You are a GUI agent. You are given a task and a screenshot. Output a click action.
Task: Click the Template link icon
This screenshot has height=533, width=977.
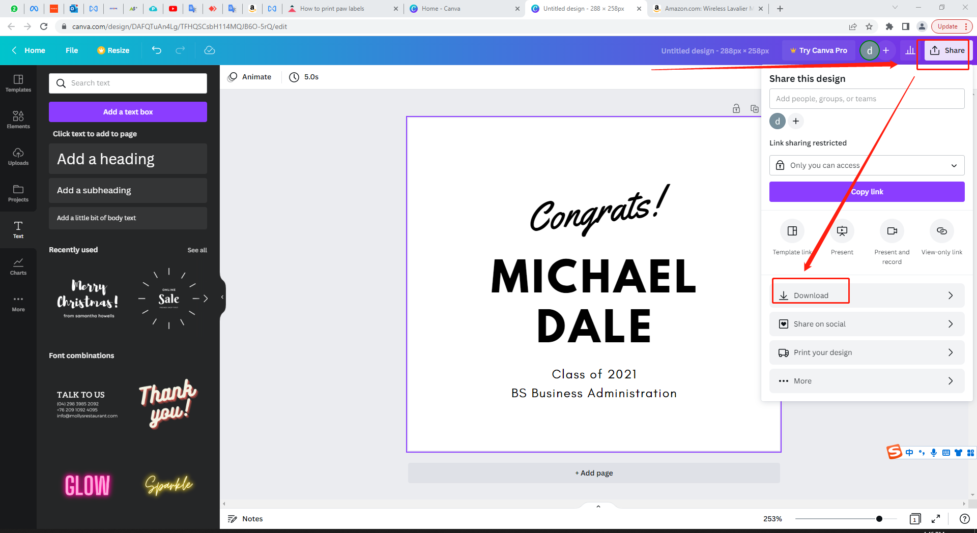pos(792,231)
